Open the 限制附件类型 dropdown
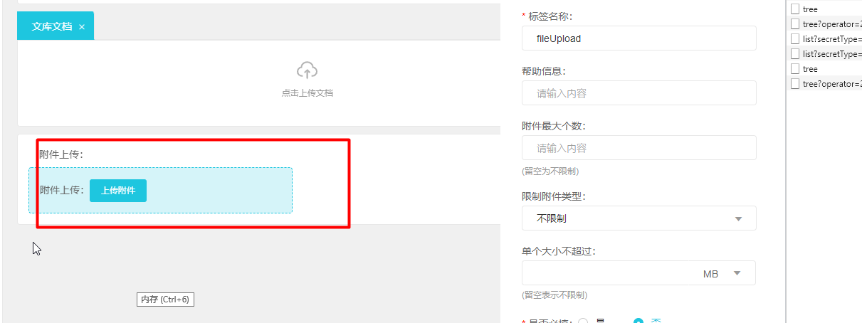 pos(638,218)
